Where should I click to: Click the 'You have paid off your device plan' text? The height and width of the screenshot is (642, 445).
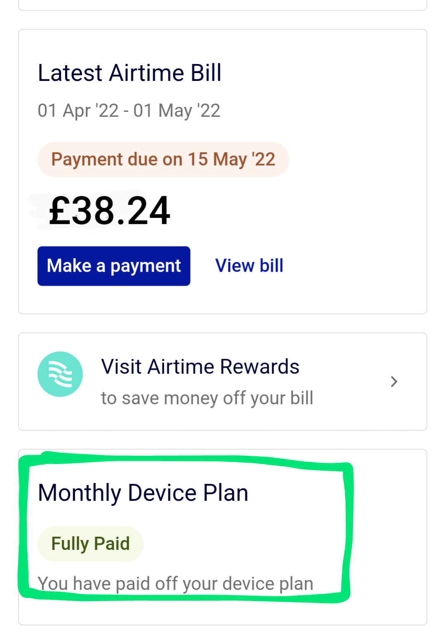coord(175,583)
